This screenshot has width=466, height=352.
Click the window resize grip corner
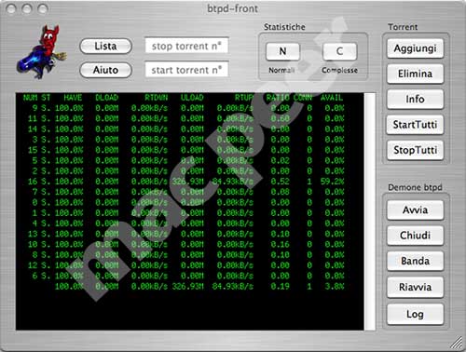tap(457, 343)
